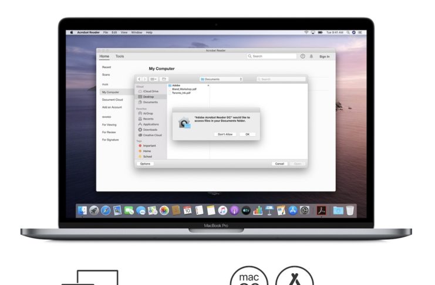
Task: Open the Apple menu
Action: [x=71, y=32]
